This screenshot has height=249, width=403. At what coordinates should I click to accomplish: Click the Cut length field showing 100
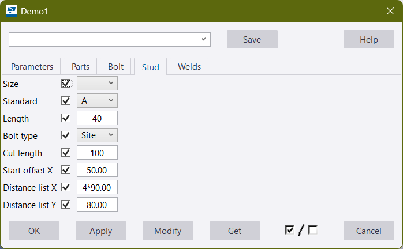97,153
